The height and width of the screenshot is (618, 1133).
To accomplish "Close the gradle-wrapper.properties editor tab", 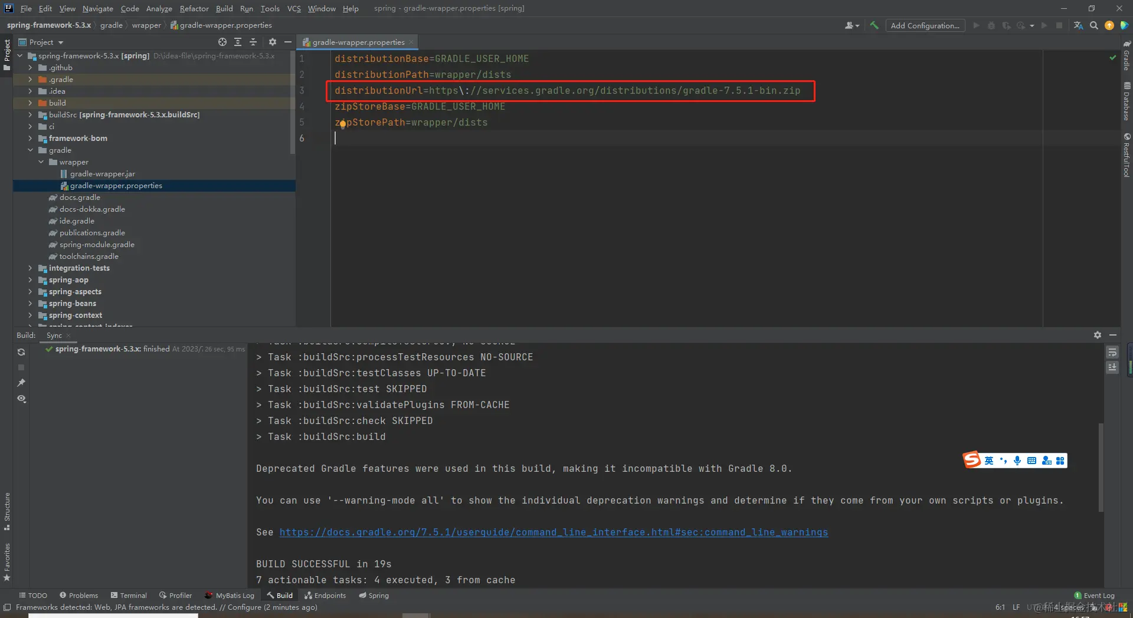I will (411, 42).
